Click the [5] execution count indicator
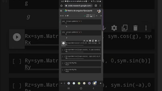The image size is (162, 91). [64, 32]
